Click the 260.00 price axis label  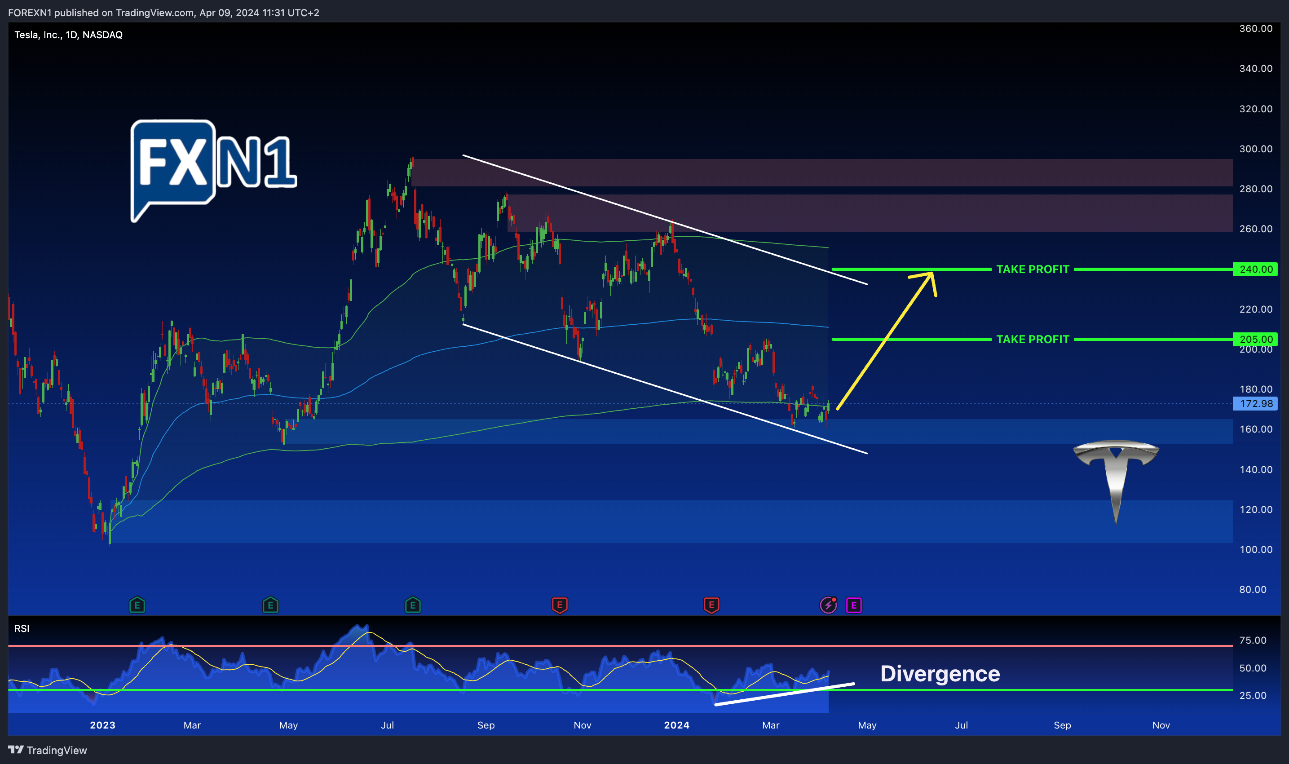(1255, 229)
